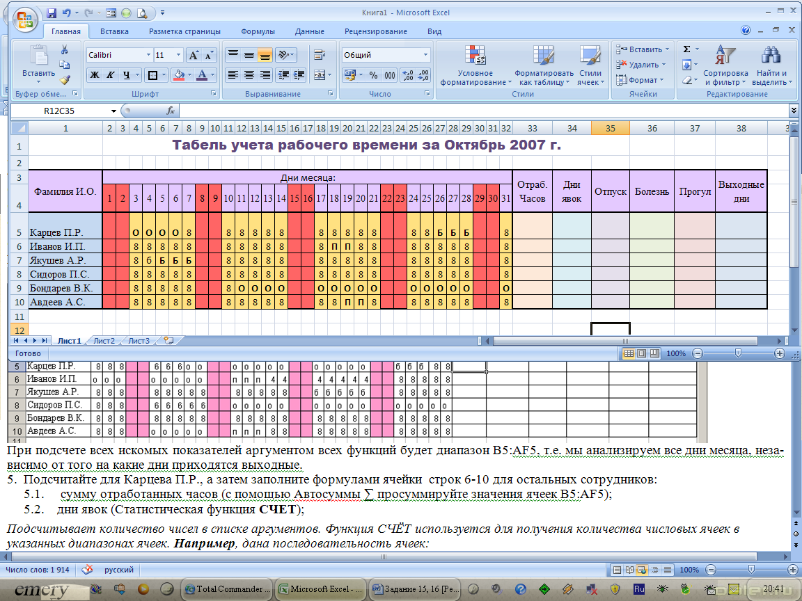The height and width of the screenshot is (601, 802).
Task: Adjust the Word zoom slider
Action: (751, 569)
